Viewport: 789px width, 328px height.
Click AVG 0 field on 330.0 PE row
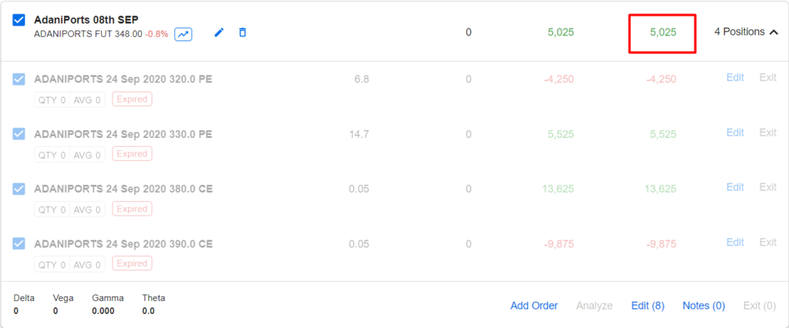click(88, 155)
